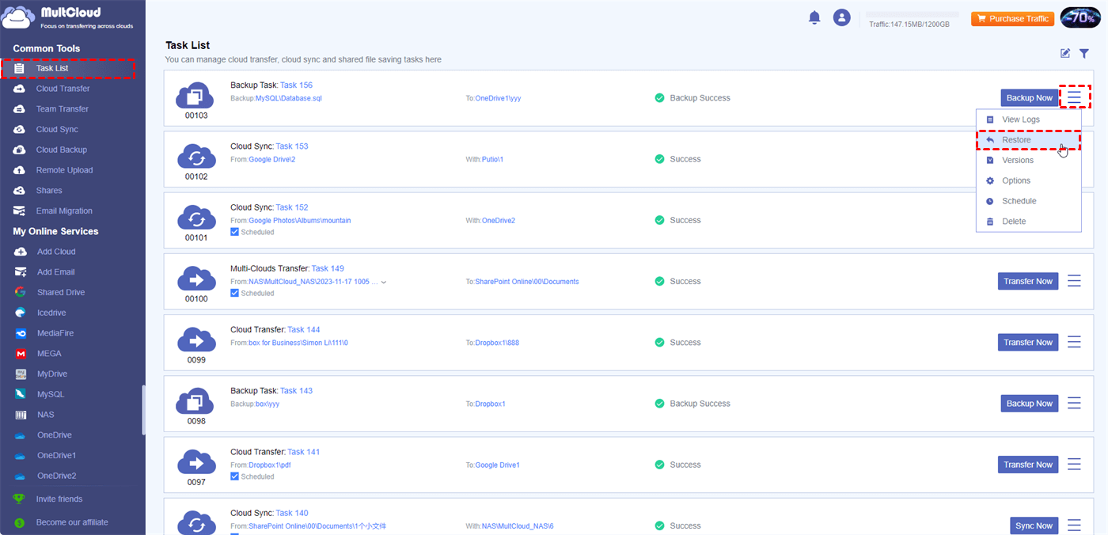Click the edit tasks pencil icon
The image size is (1108, 535).
coord(1065,53)
